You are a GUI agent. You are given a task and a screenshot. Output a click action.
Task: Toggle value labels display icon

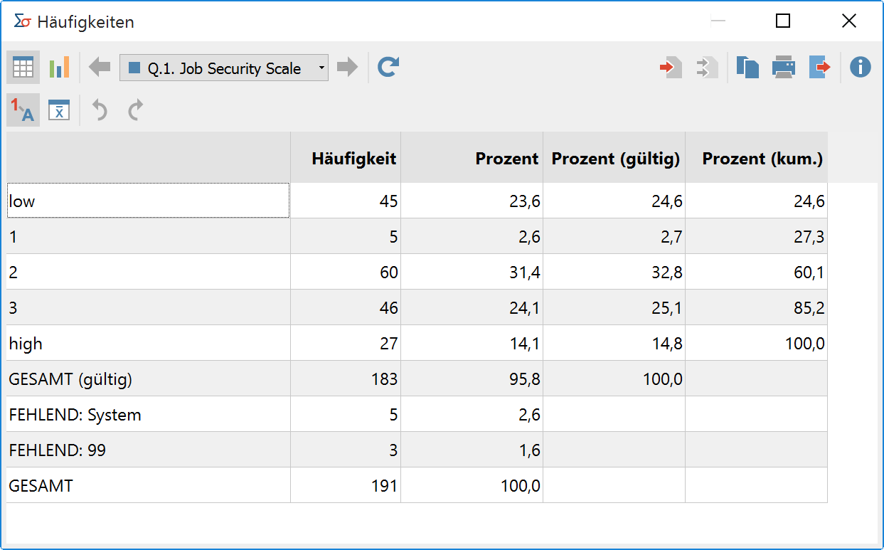23,110
